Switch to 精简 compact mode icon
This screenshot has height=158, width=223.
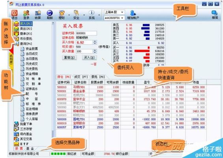click(215, 15)
